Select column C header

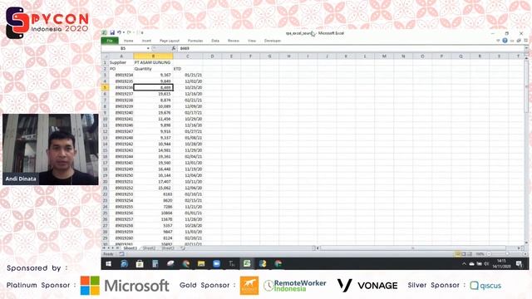click(x=188, y=56)
